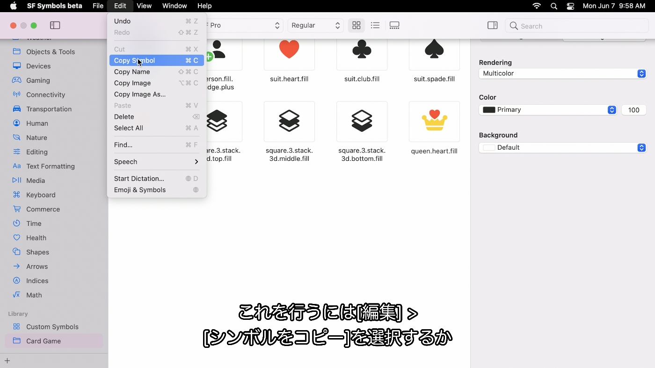Screen dimensions: 655x368
Task: Click the Time clock icon
Action: click(17, 223)
